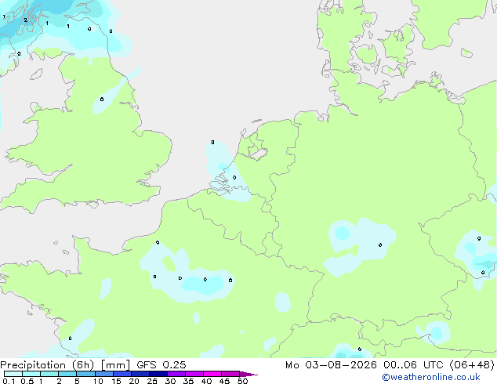Click the "00..06 UTC" time range text
The height and width of the screenshot is (384, 497).
tap(413, 365)
